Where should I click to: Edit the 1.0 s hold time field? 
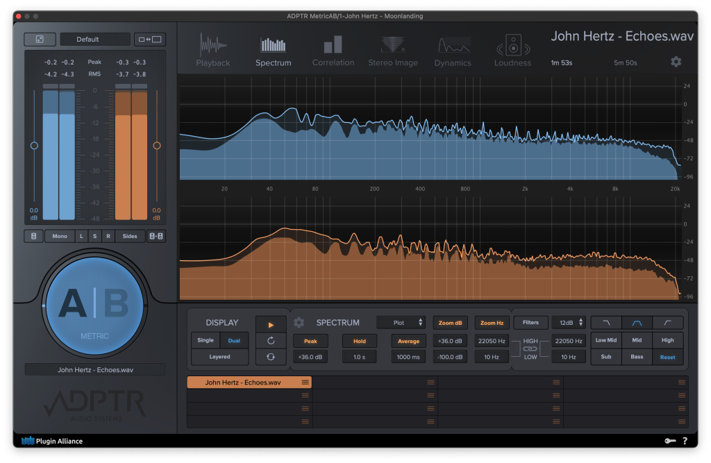click(x=360, y=357)
